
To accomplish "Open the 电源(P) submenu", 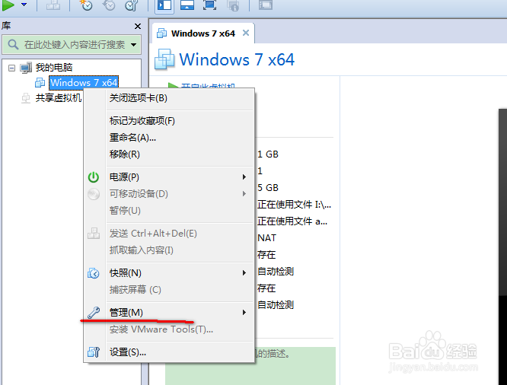I will [x=169, y=177].
